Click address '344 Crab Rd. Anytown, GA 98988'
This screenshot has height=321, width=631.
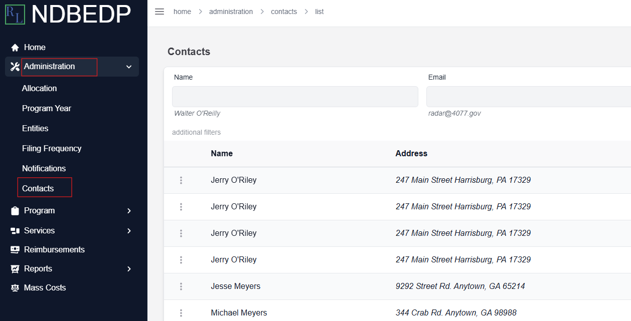click(x=456, y=313)
